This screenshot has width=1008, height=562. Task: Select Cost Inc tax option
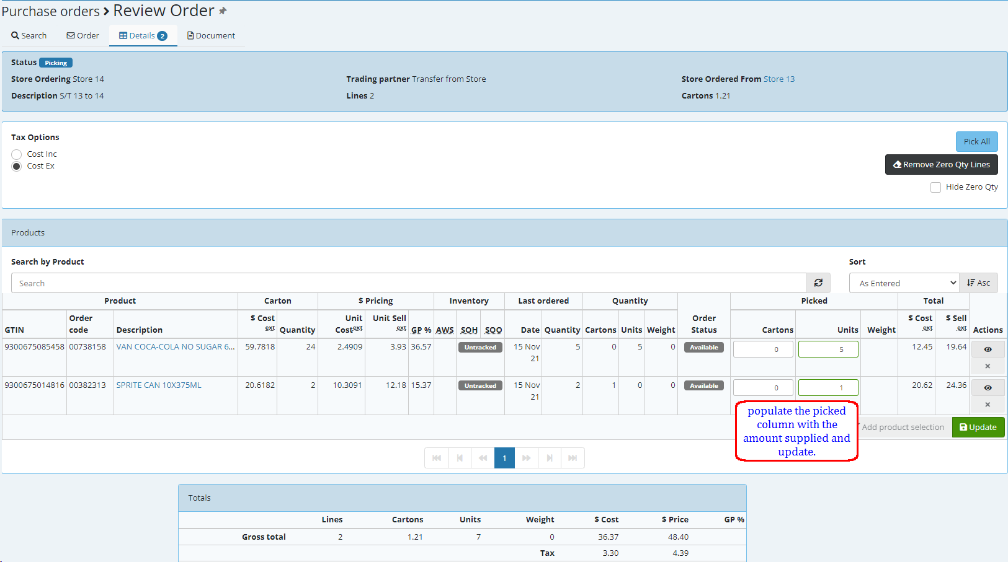(x=17, y=154)
